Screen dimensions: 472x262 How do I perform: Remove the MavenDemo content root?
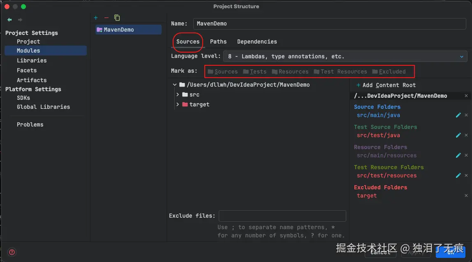click(x=466, y=96)
